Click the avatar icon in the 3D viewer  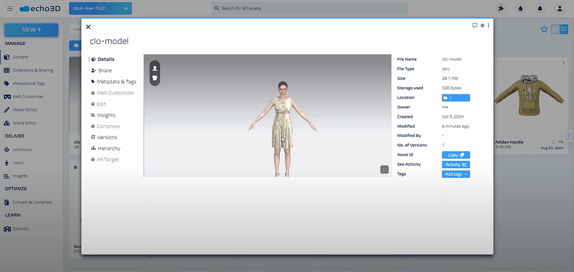[155, 67]
